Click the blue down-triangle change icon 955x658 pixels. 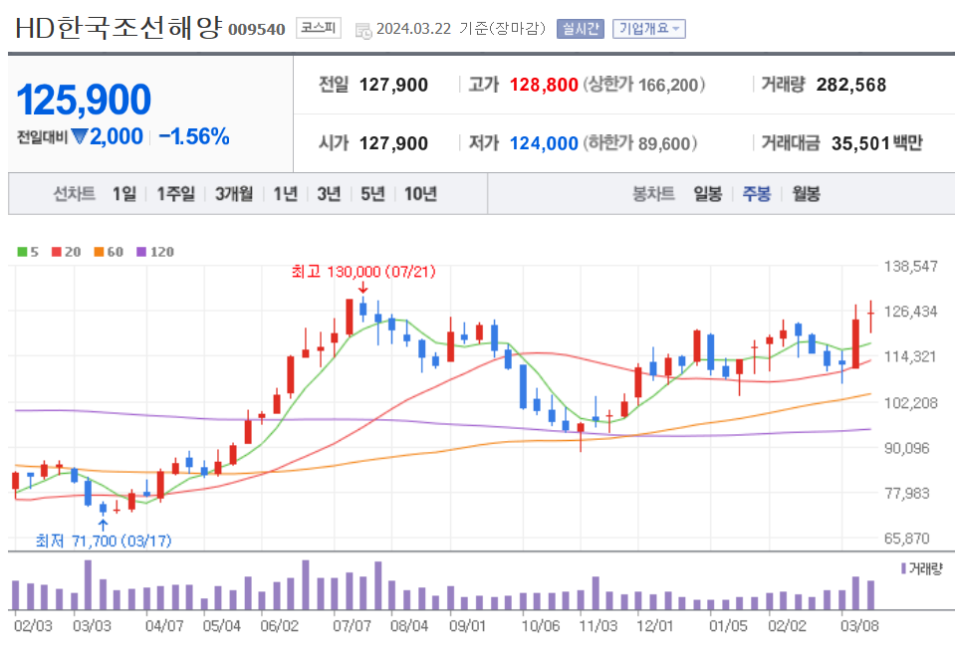(80, 136)
